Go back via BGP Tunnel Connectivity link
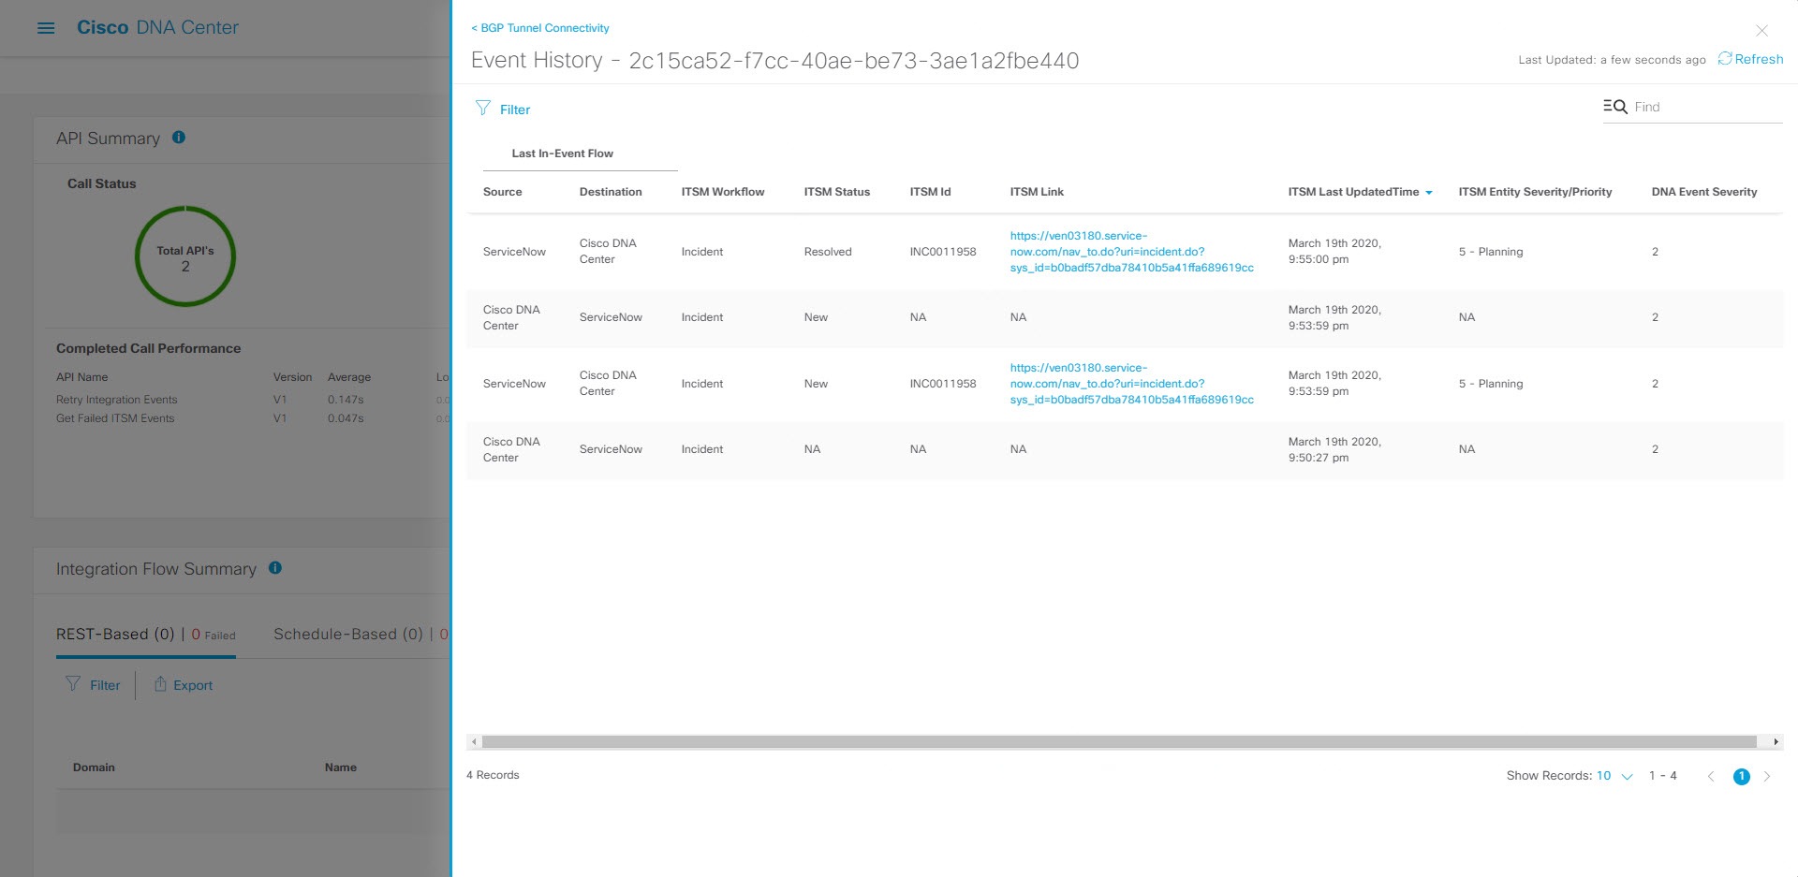Image resolution: width=1798 pixels, height=877 pixels. [538, 28]
